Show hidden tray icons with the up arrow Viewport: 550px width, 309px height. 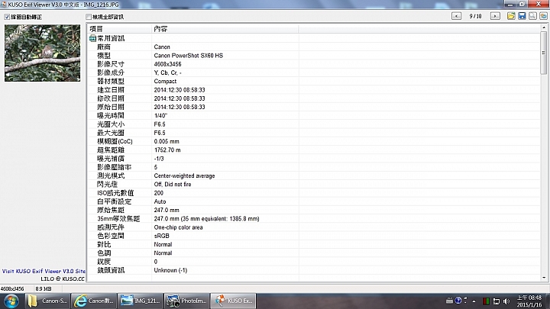click(474, 301)
